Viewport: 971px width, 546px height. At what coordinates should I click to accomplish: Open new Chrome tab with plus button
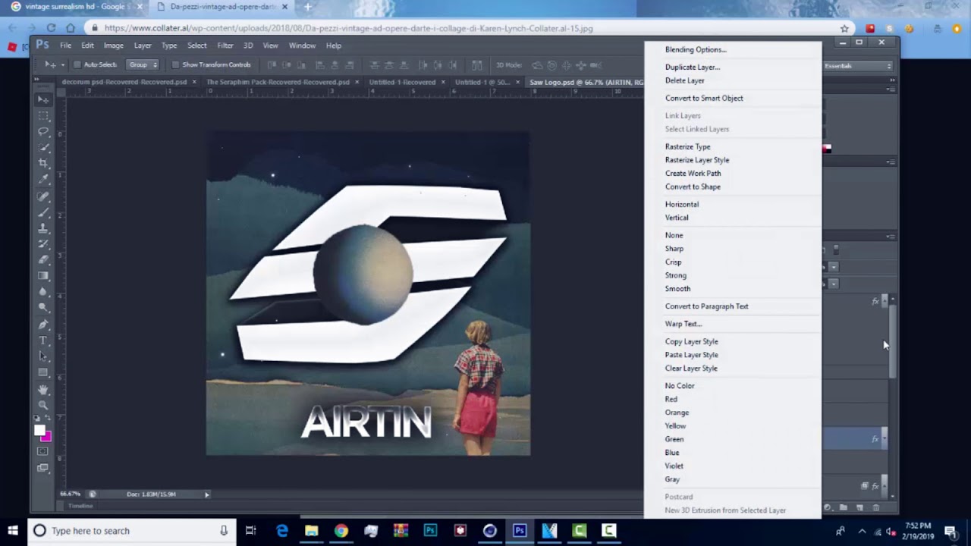coord(307,7)
